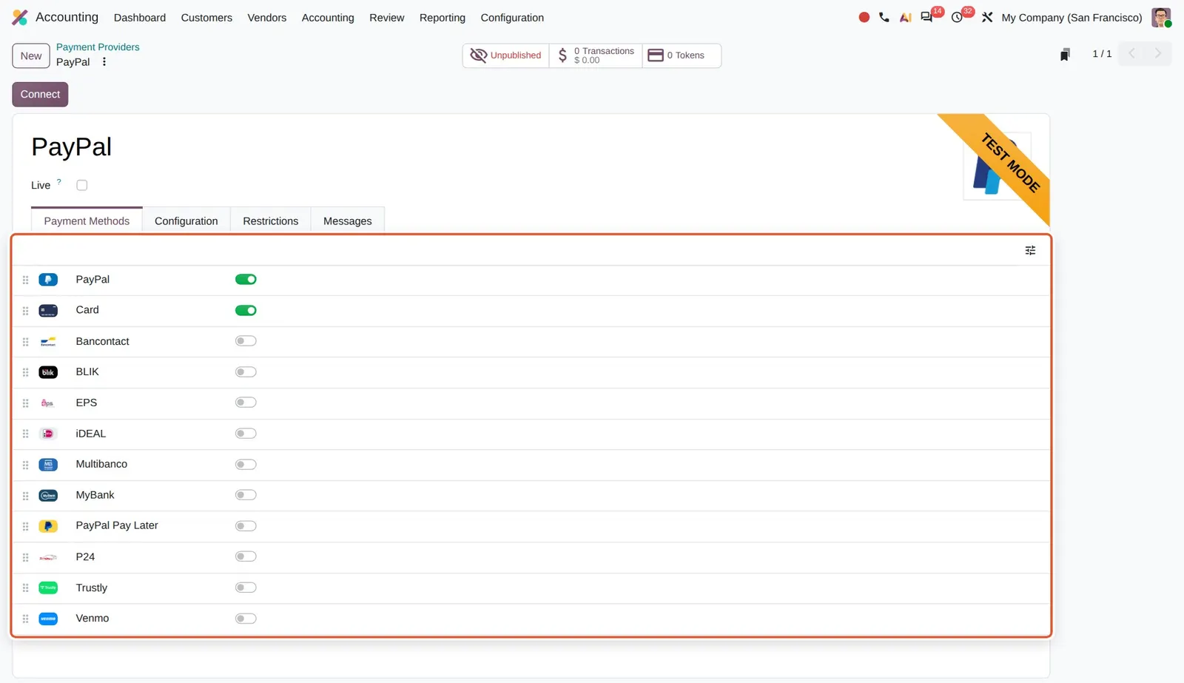This screenshot has height=683, width=1184.
Task: Switch to the Payment Methods tab
Action: coord(87,221)
